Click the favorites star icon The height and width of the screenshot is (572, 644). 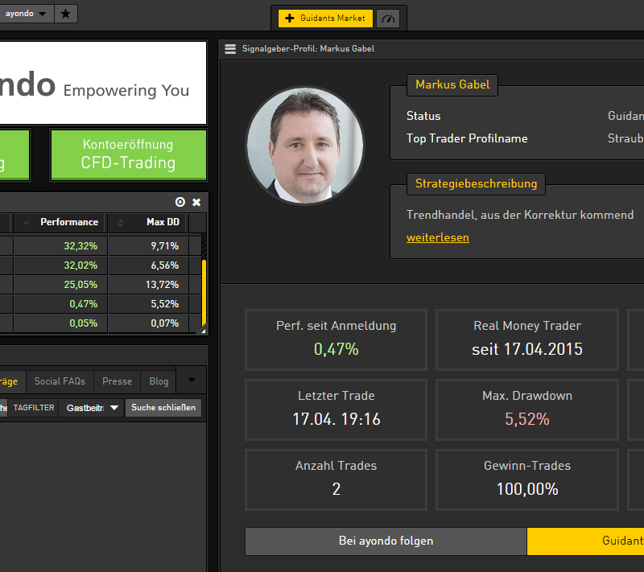(x=66, y=13)
